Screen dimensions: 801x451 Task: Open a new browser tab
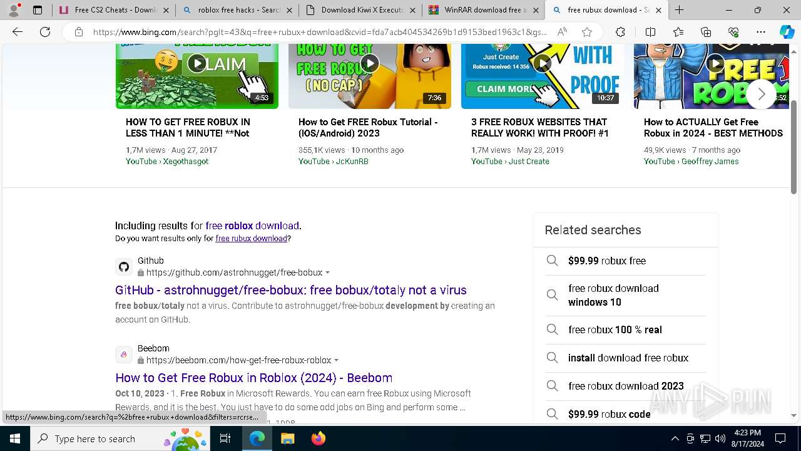click(x=679, y=10)
